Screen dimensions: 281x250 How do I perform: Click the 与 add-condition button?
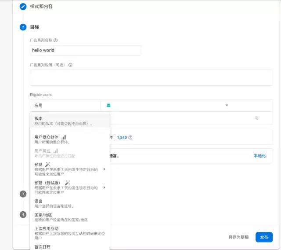click(257, 118)
